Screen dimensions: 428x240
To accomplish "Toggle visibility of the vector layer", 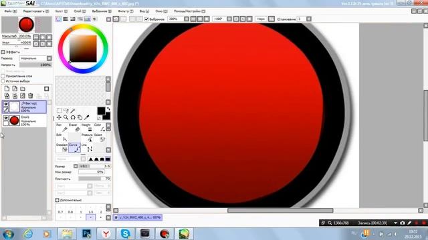I will pos(5,104).
